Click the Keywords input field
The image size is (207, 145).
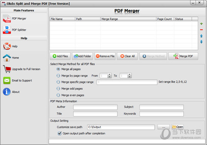click(161, 114)
